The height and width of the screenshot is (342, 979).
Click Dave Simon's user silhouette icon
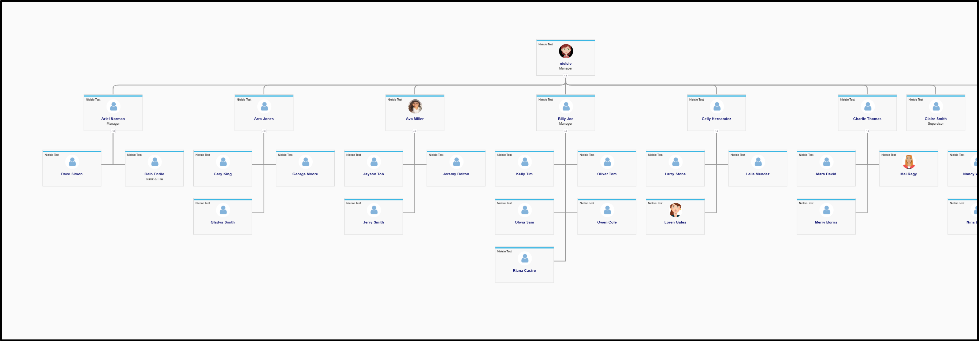coord(72,162)
